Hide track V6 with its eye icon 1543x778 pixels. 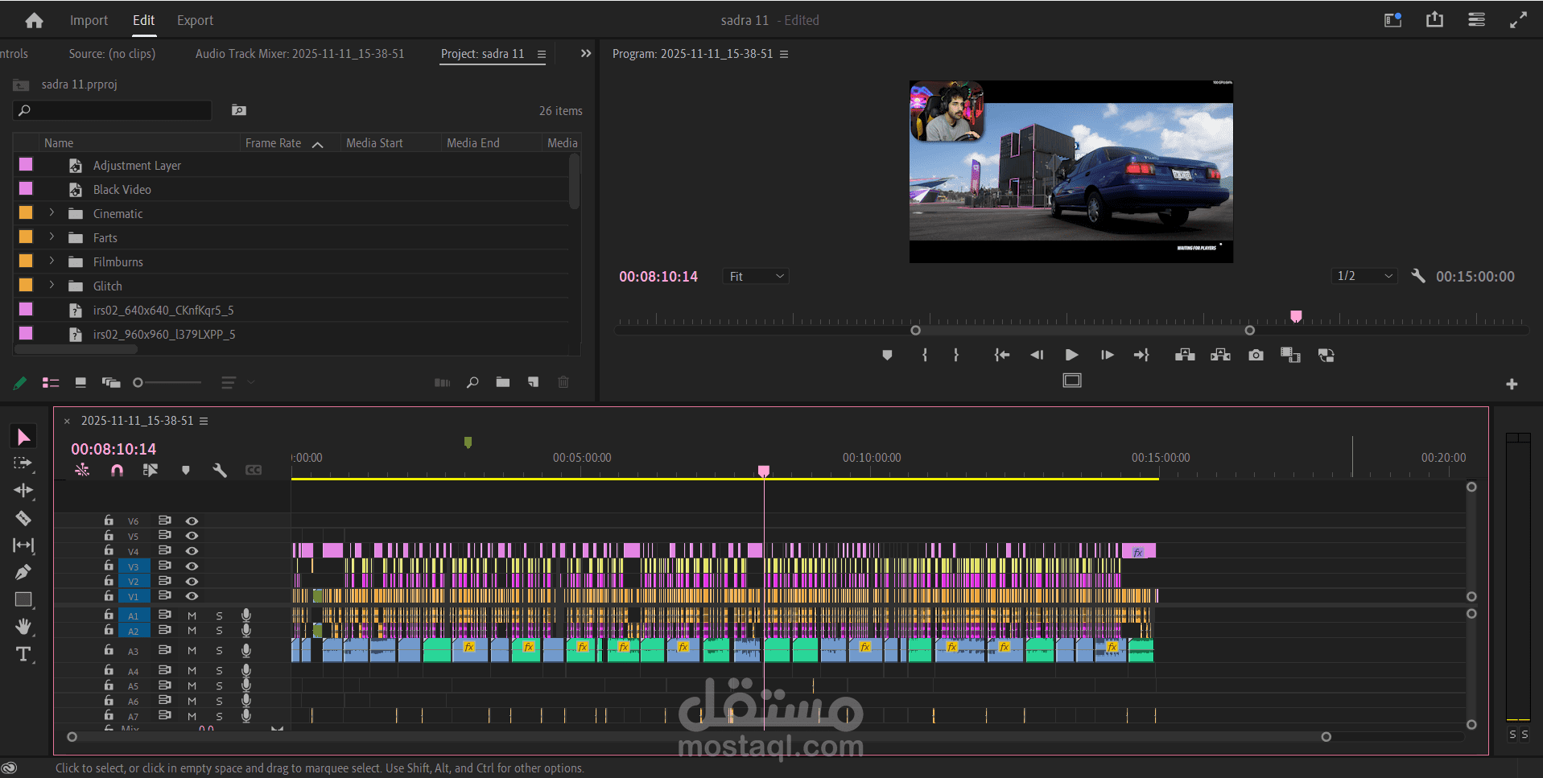click(x=192, y=521)
